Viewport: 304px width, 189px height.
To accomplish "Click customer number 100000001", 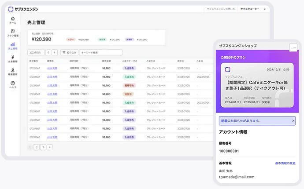I will [229, 151].
